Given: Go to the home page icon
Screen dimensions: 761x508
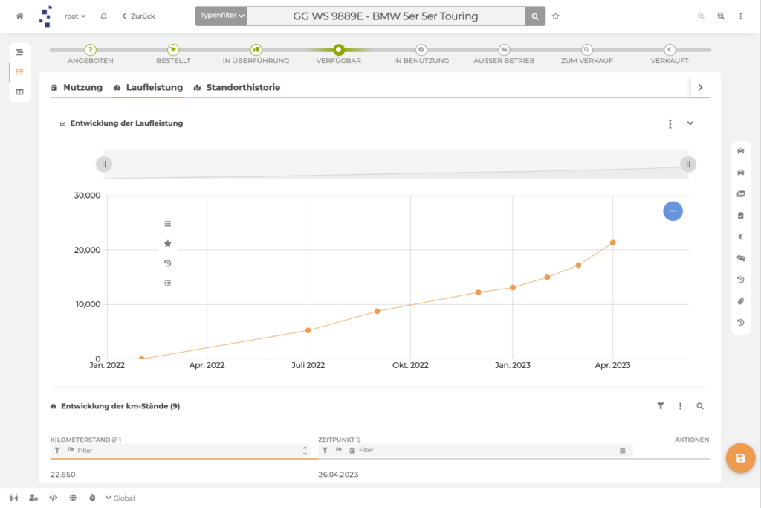Looking at the screenshot, I should coord(19,16).
